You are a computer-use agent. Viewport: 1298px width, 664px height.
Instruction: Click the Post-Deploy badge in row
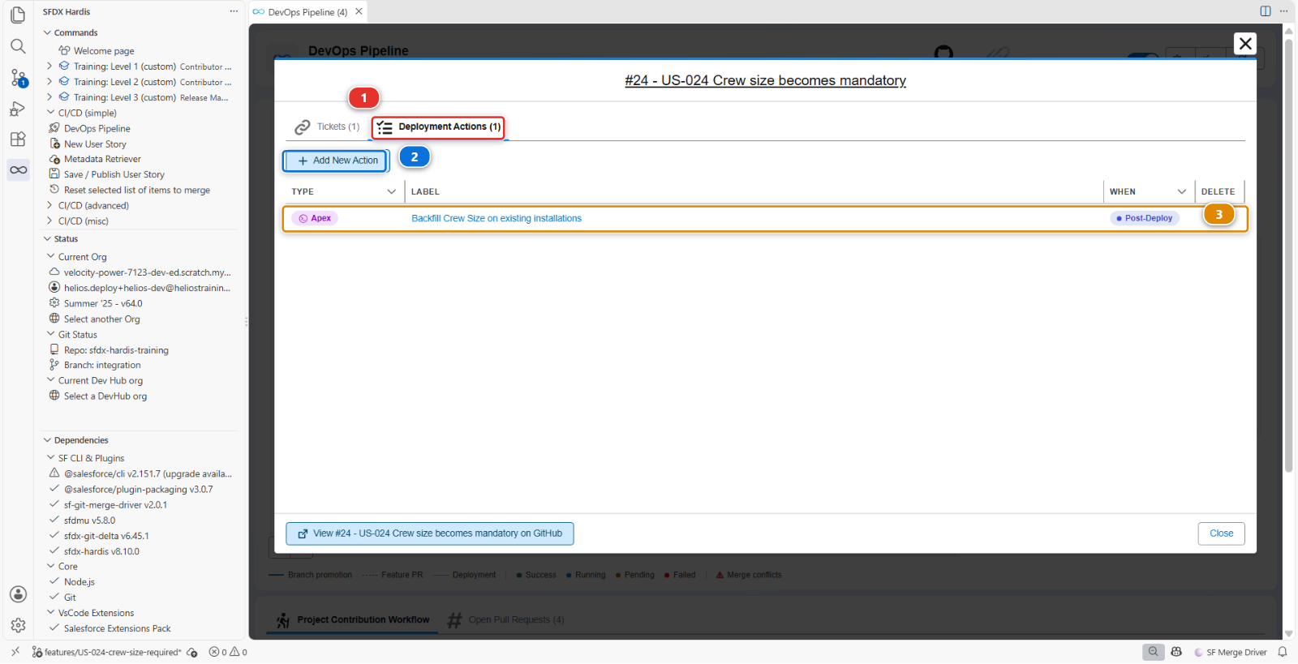tap(1144, 218)
